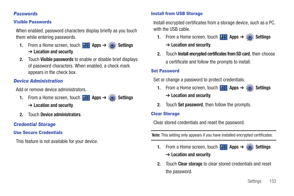Open the Device Administration heading
Screen dimensions: 294x196
[38, 81]
